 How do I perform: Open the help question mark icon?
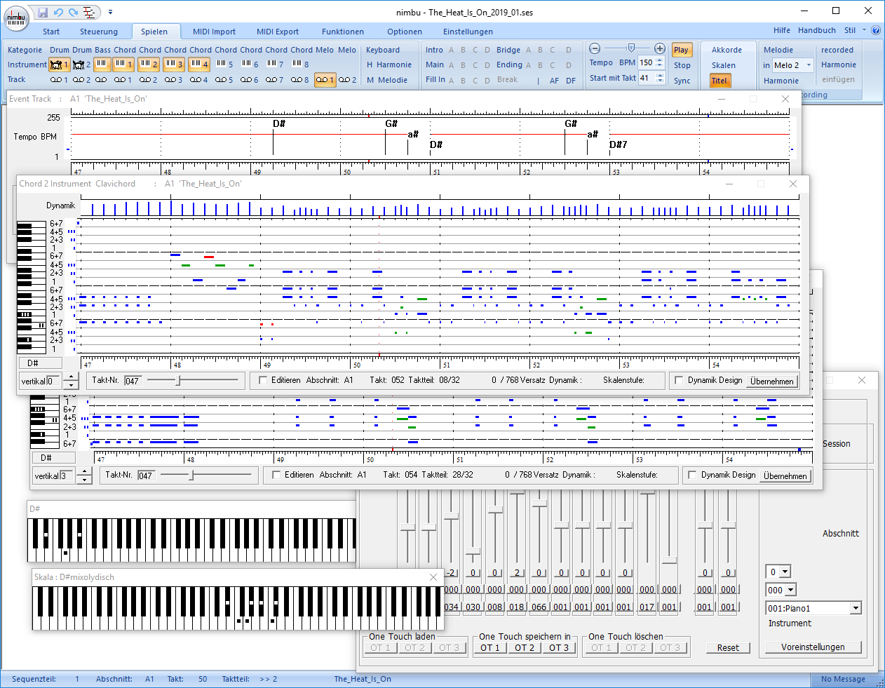click(876, 31)
